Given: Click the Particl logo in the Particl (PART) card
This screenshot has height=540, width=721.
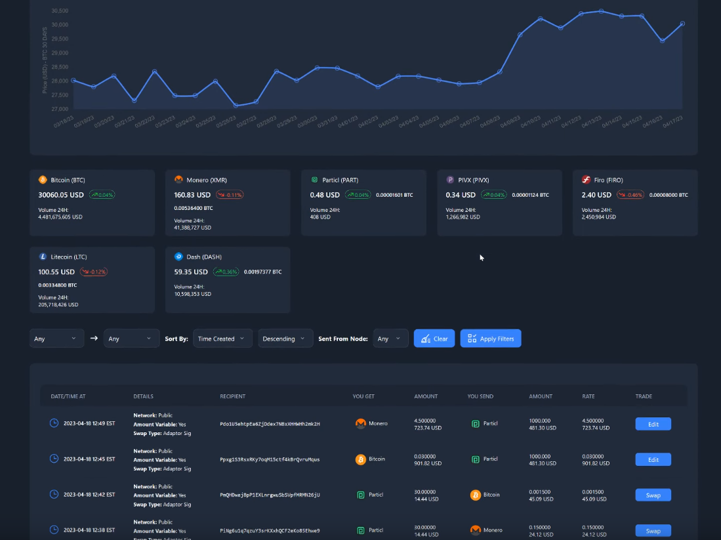Looking at the screenshot, I should click(314, 180).
